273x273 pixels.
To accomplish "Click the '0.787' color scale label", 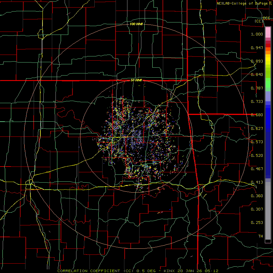I will pos(257,88).
